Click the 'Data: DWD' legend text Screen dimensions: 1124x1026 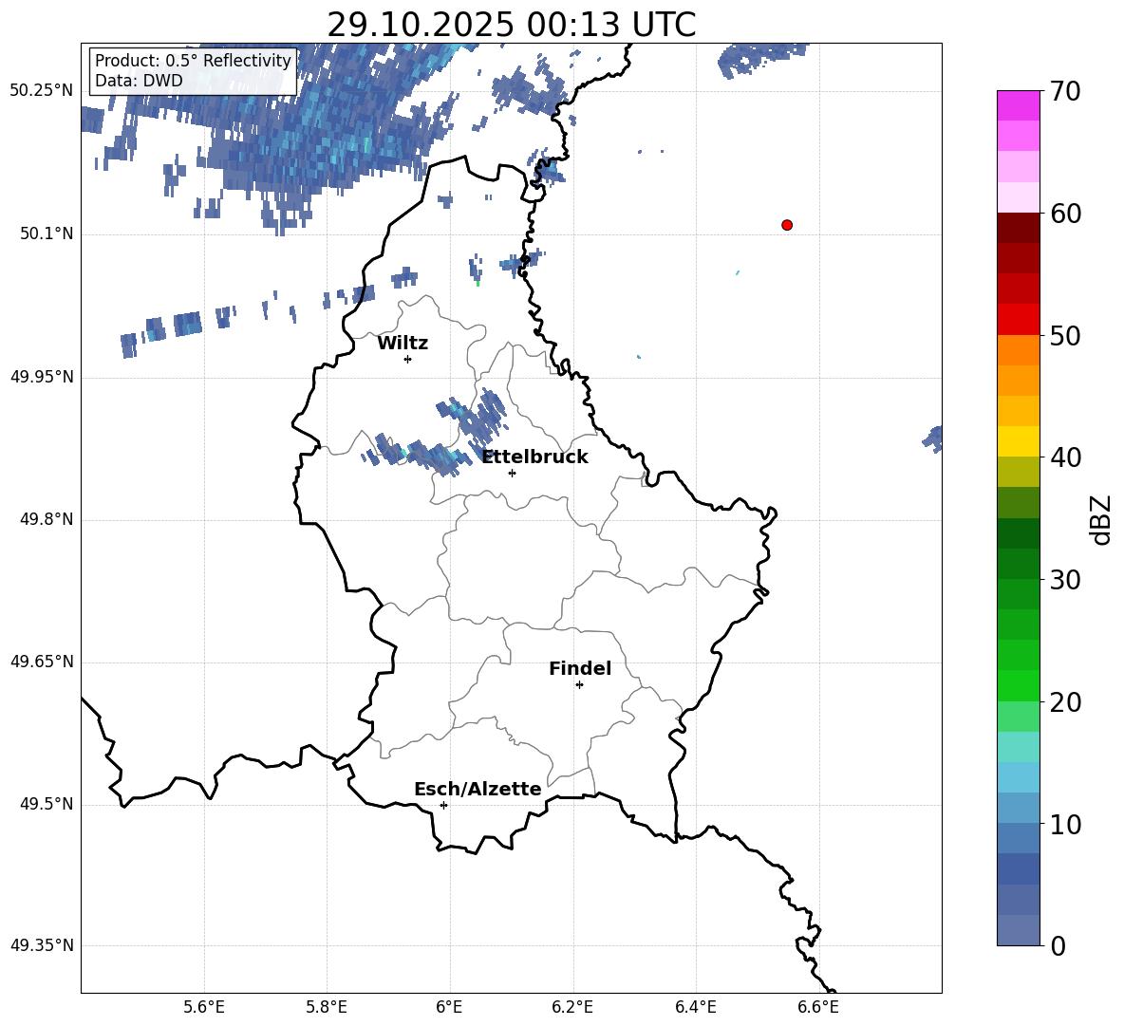[139, 81]
